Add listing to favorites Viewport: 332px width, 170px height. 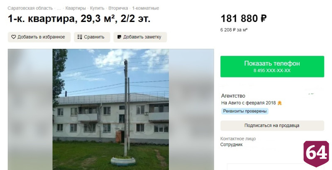[x=39, y=37]
